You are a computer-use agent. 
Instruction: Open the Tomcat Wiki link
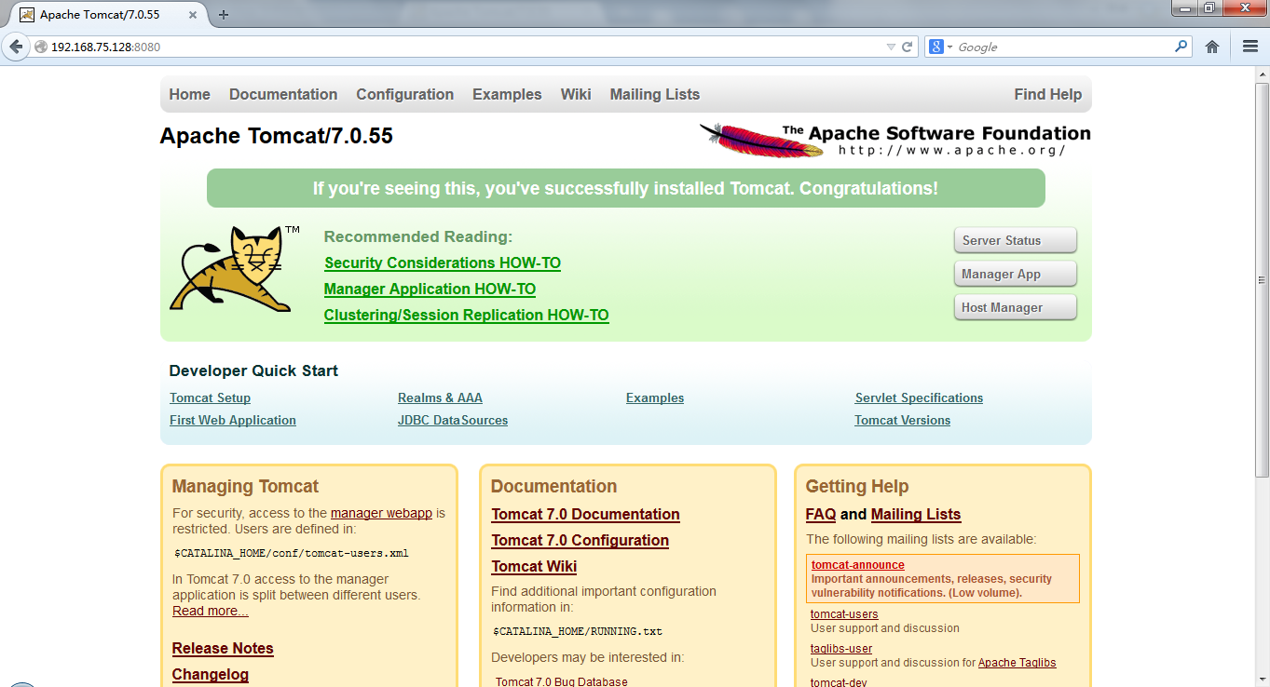pos(534,566)
